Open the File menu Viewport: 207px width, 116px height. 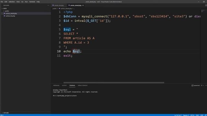tap(2, 2)
